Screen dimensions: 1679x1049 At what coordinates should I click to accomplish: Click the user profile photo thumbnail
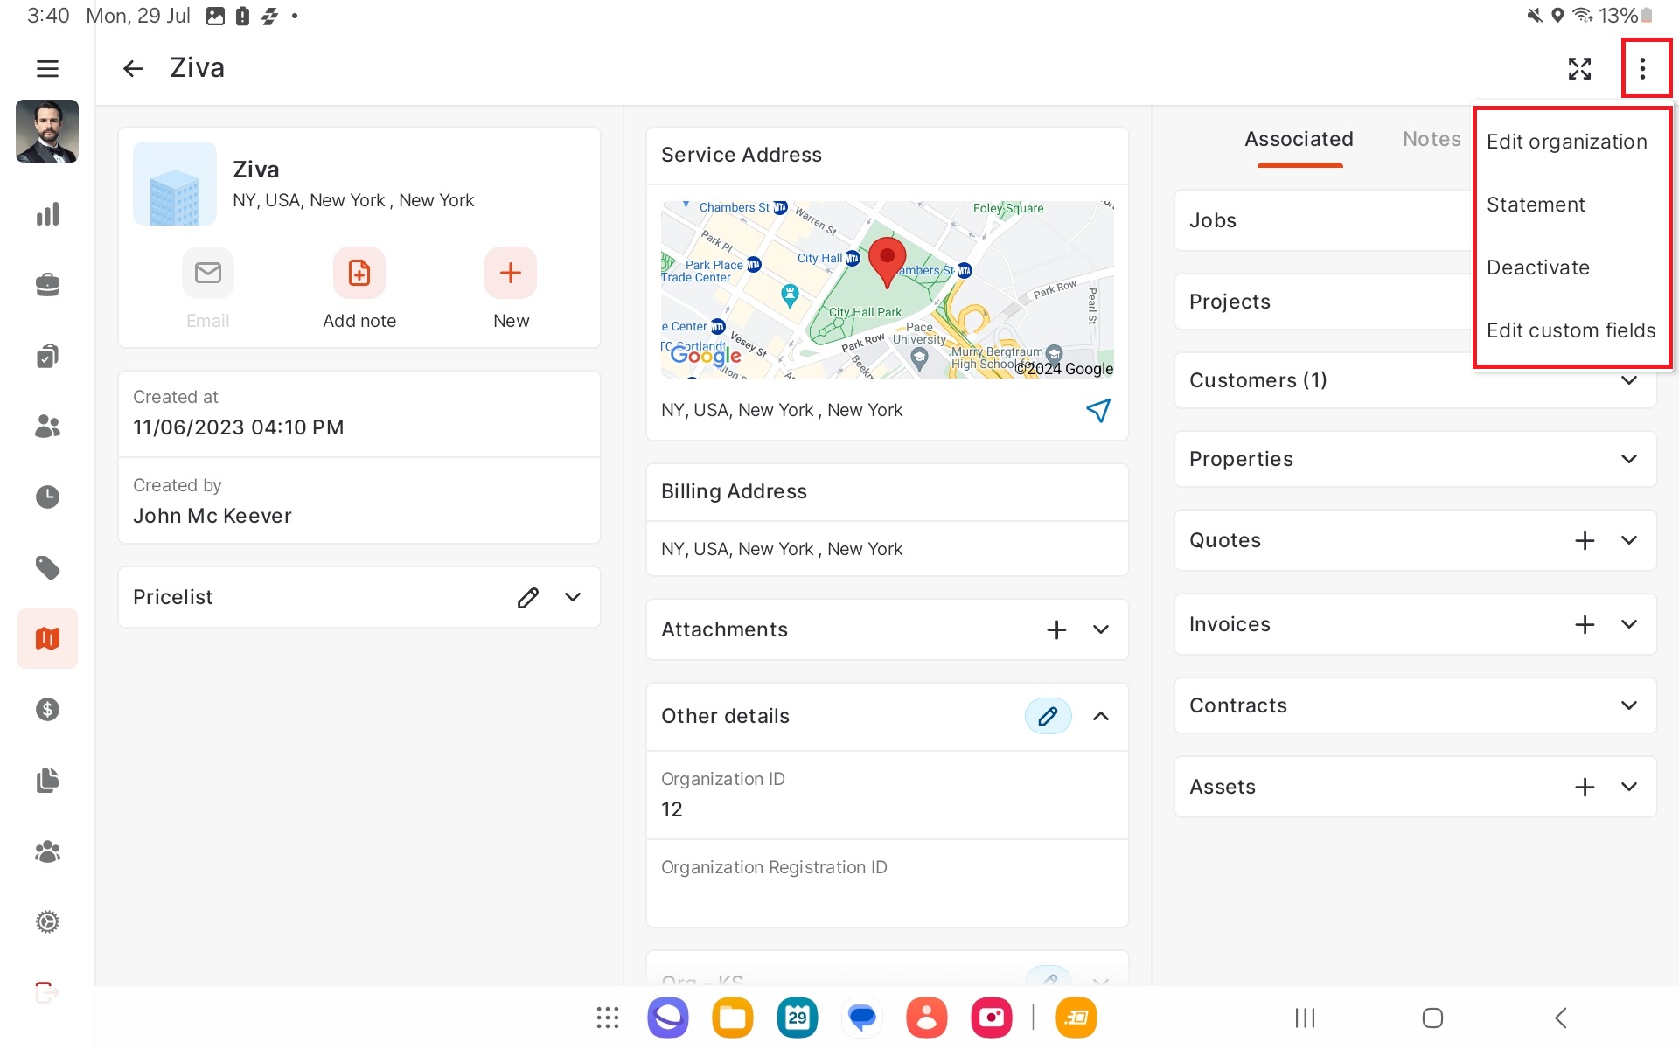click(47, 131)
